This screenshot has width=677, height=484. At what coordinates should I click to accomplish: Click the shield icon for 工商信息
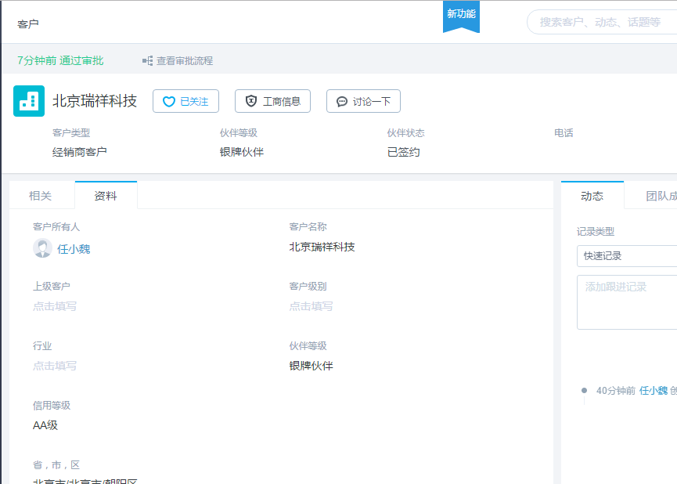pyautogui.click(x=250, y=101)
